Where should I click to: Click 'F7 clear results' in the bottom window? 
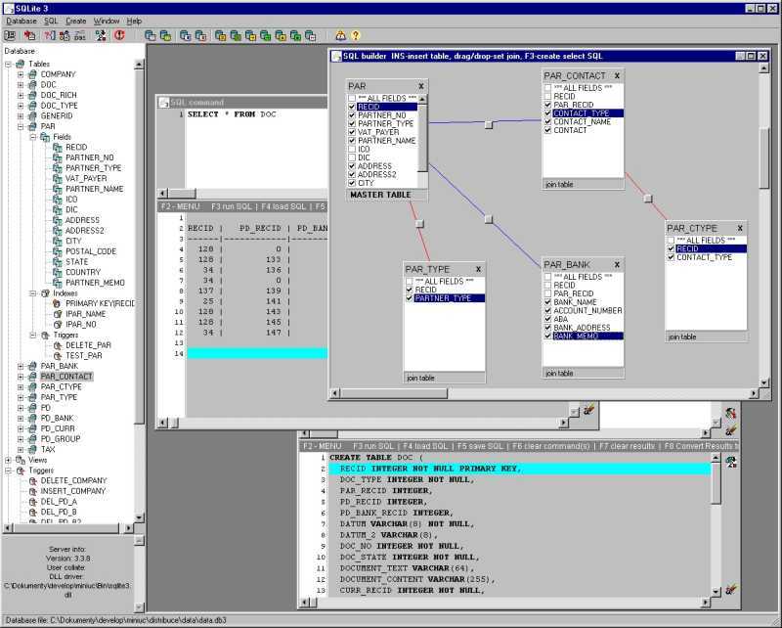click(x=627, y=446)
